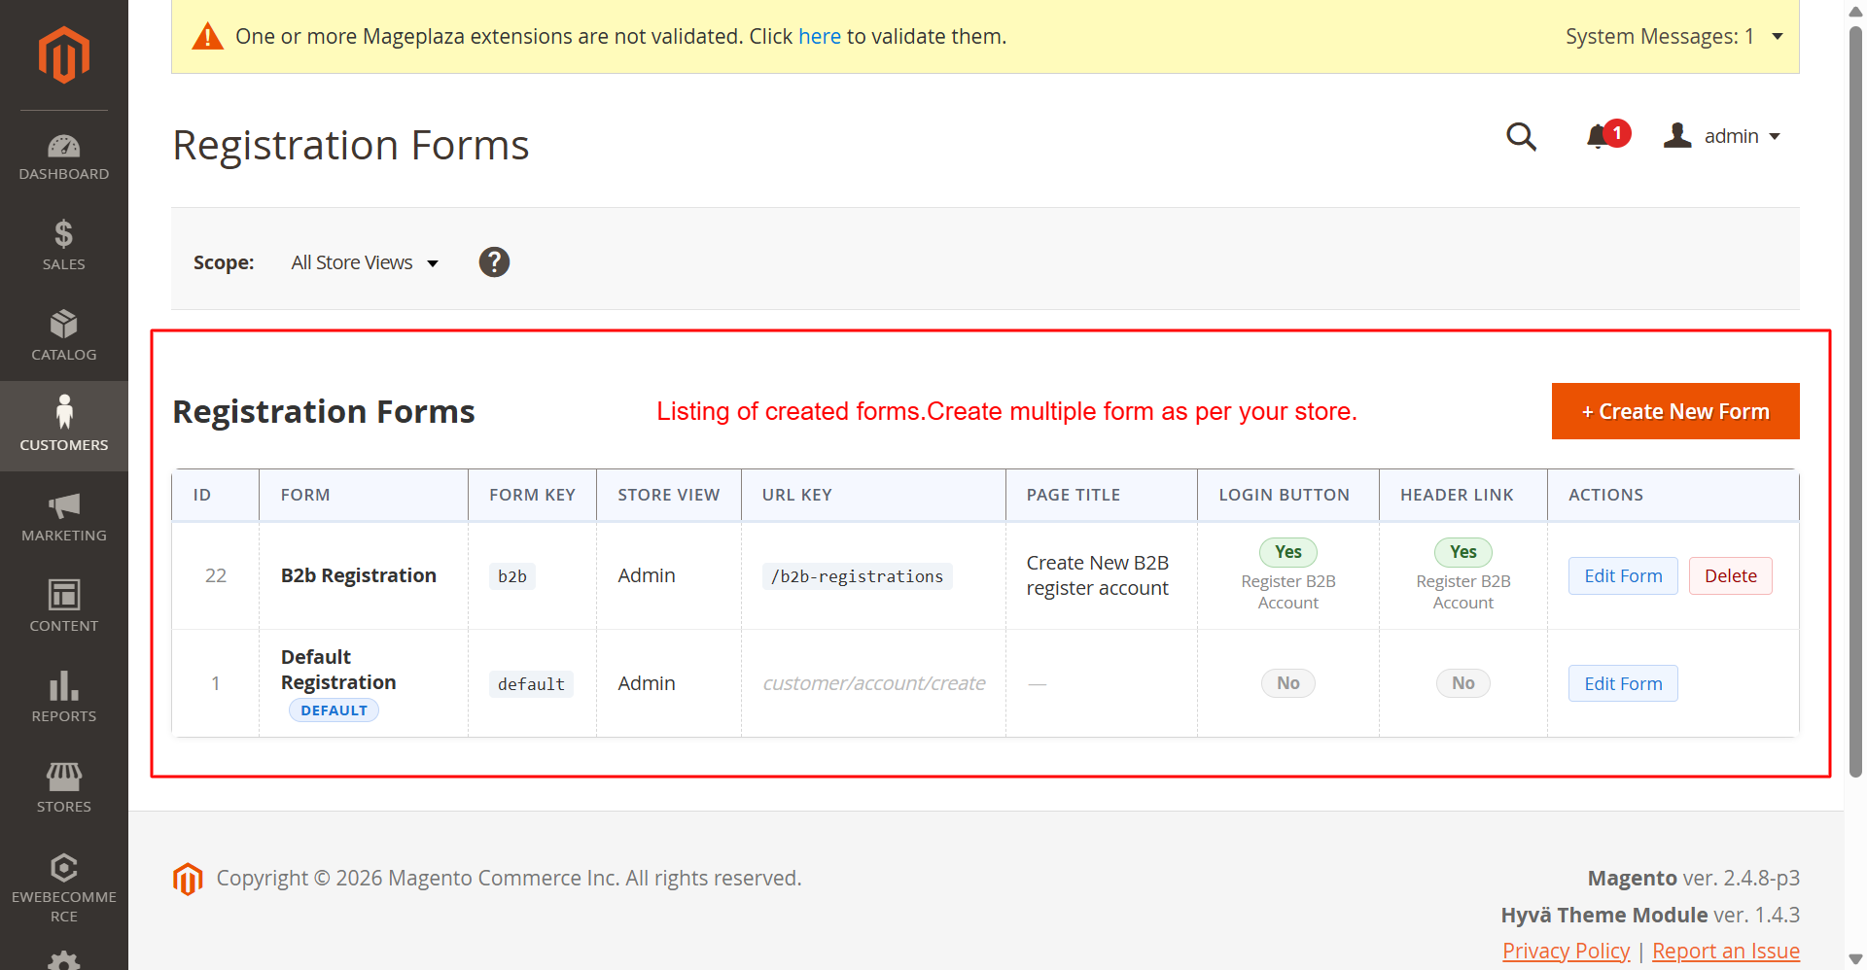Image resolution: width=1867 pixels, height=970 pixels.
Task: Expand the All Store Views scope dropdown
Action: [365, 263]
